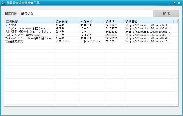
Task: Click the 所在专辑 column header
Action: (91, 21)
